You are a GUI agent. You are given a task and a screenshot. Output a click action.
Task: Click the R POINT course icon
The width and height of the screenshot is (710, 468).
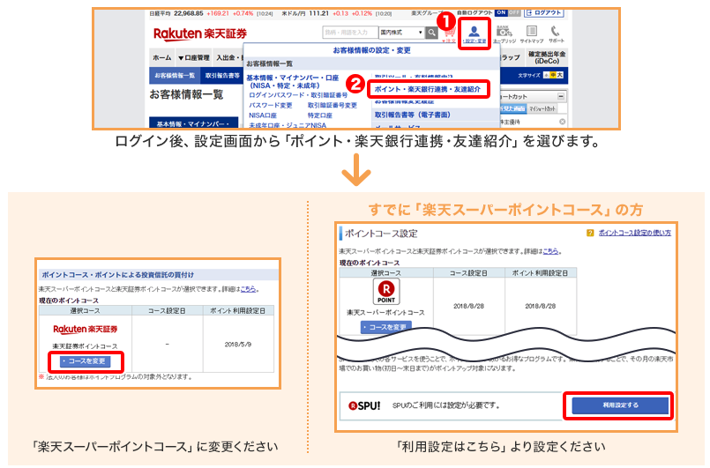pyautogui.click(x=385, y=291)
